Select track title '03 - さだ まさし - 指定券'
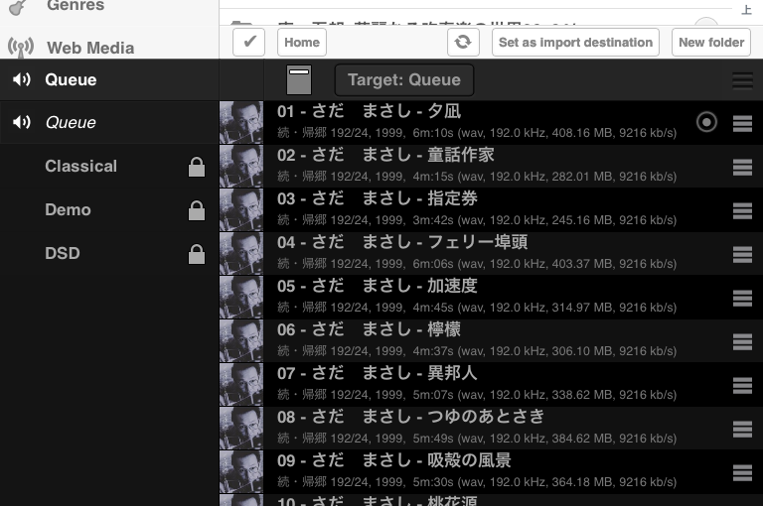 click(378, 198)
